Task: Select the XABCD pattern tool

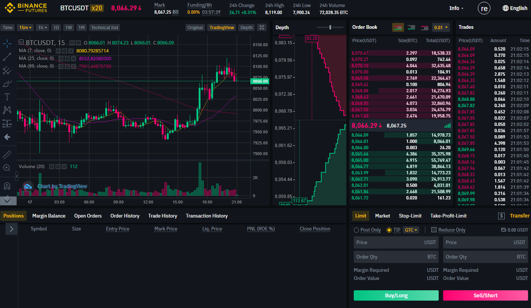Action: 7,110
